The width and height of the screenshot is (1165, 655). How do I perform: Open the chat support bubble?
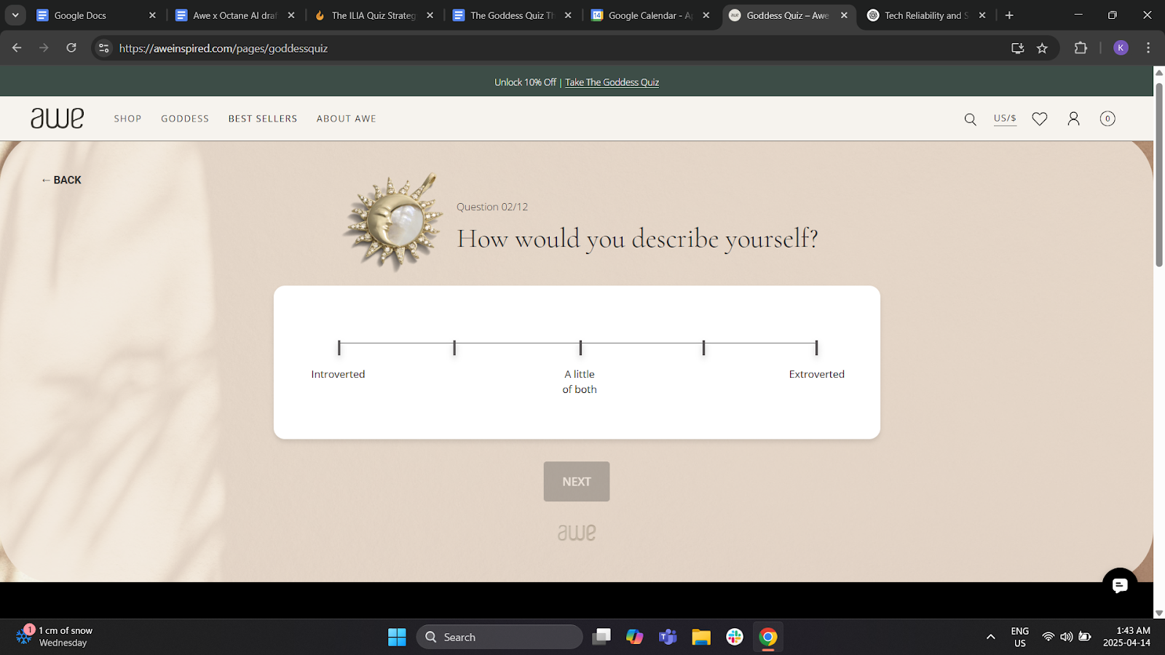click(x=1119, y=584)
